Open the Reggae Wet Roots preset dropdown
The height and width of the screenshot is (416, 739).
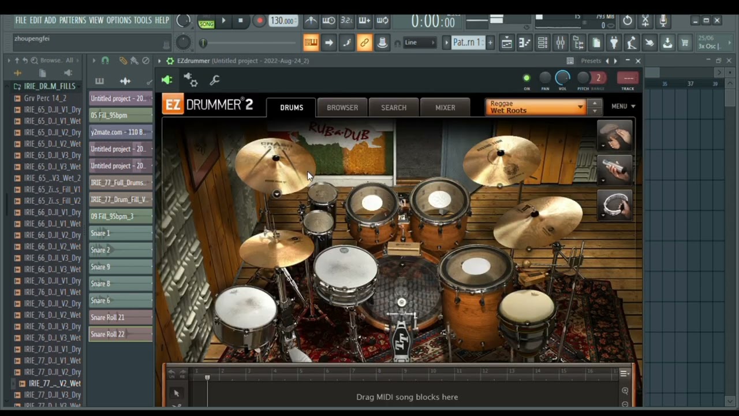tap(536, 107)
